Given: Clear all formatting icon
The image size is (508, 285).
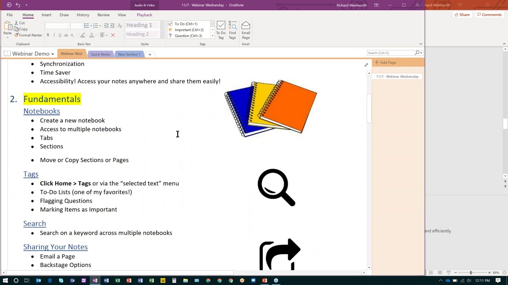Looking at the screenshot, I should pos(120,26).
